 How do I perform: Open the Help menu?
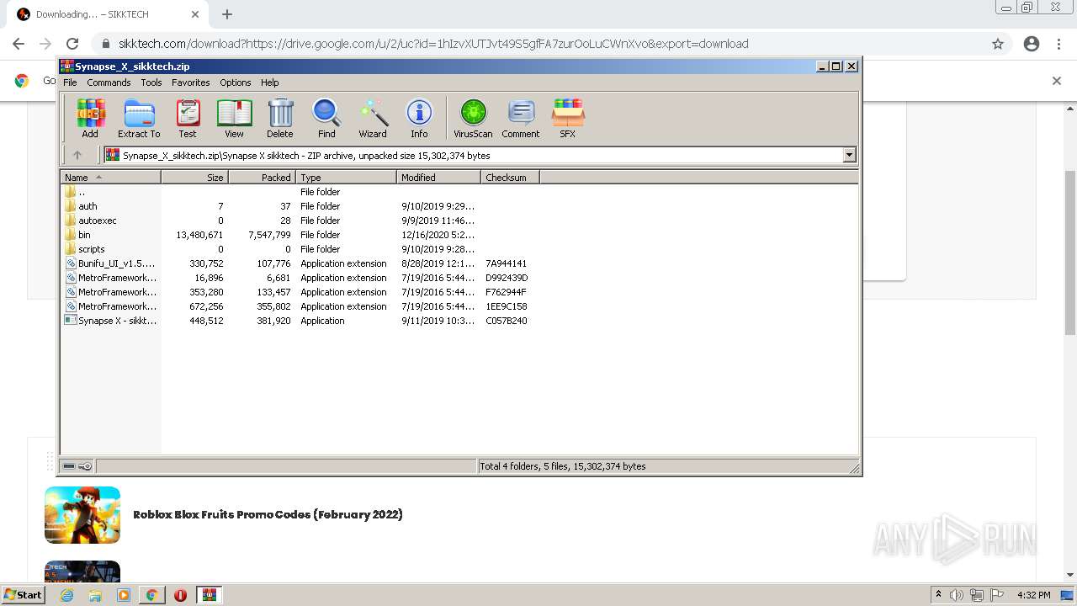[269, 82]
